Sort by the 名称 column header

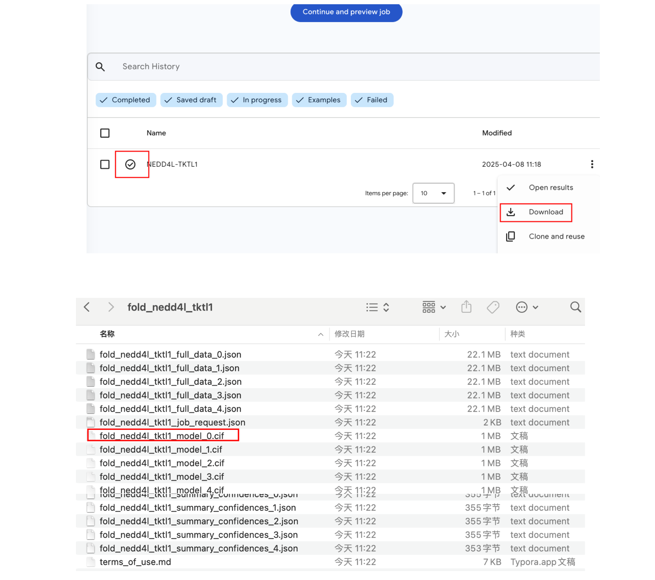point(107,334)
